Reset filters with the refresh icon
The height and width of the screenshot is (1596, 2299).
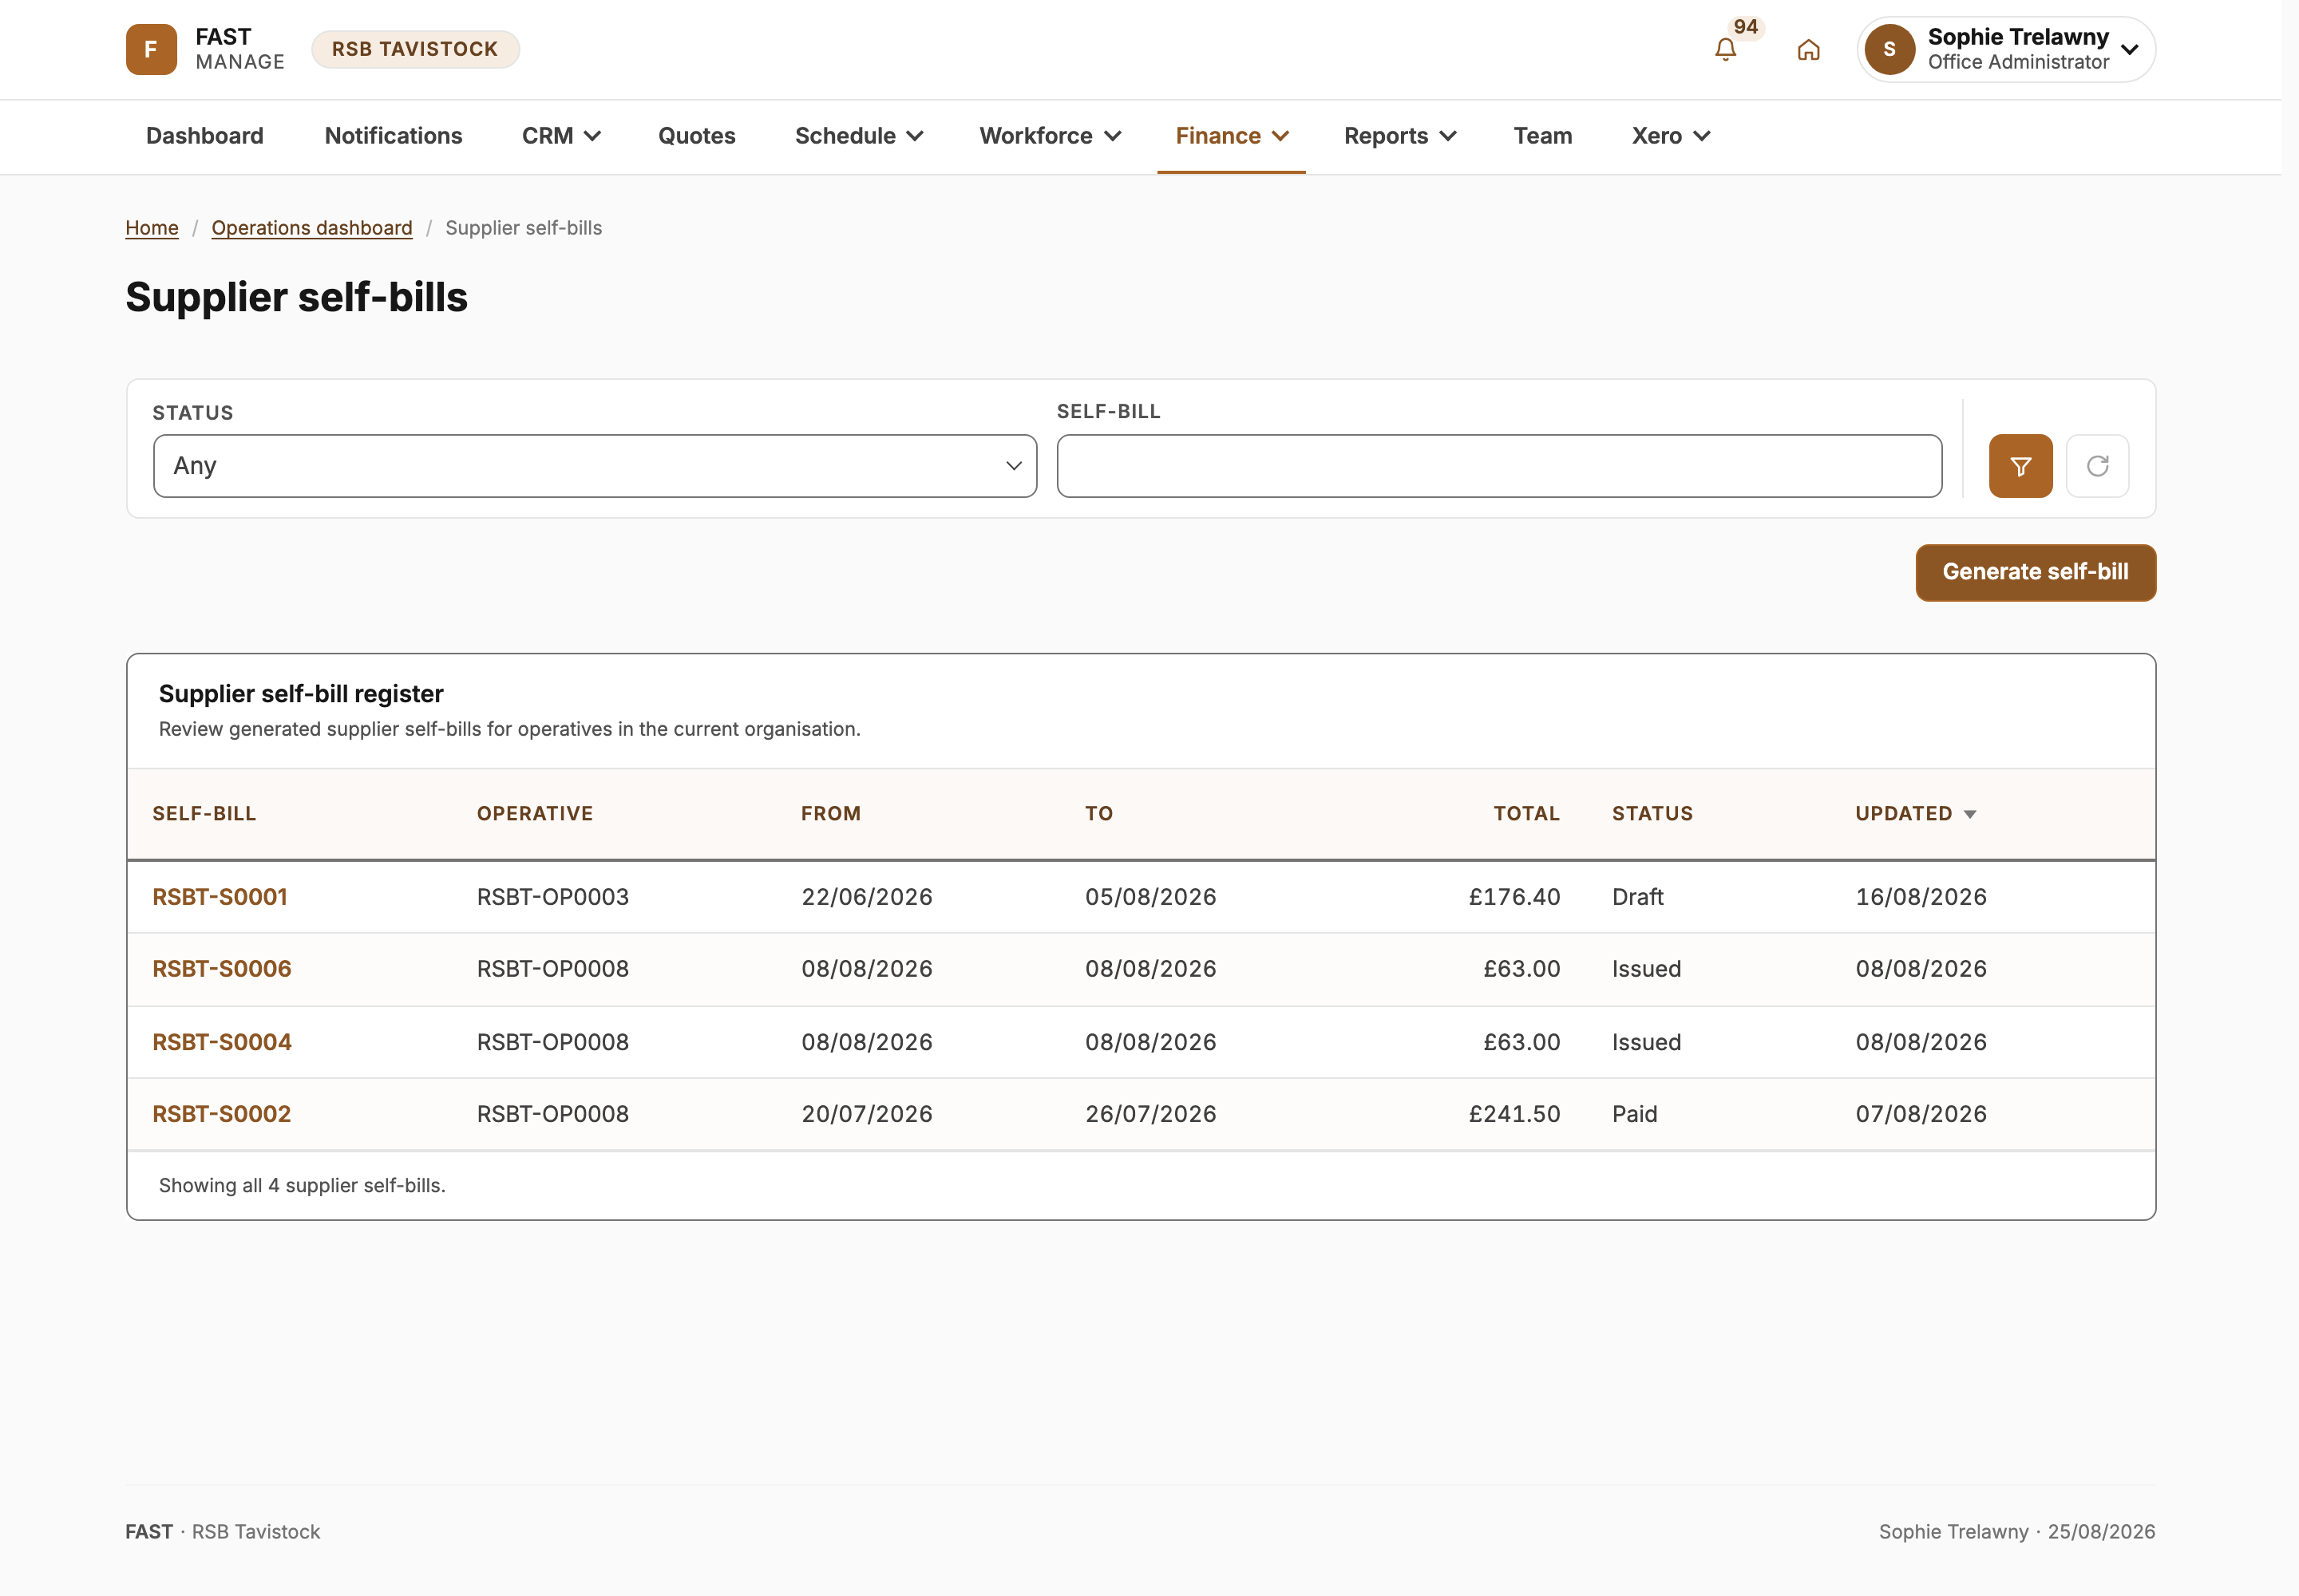pyautogui.click(x=2097, y=466)
